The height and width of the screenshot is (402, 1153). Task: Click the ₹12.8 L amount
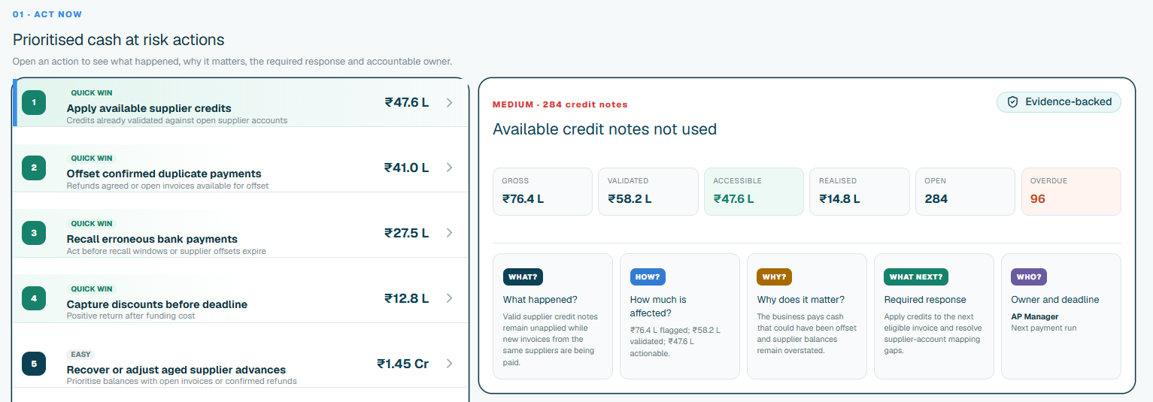coord(407,298)
